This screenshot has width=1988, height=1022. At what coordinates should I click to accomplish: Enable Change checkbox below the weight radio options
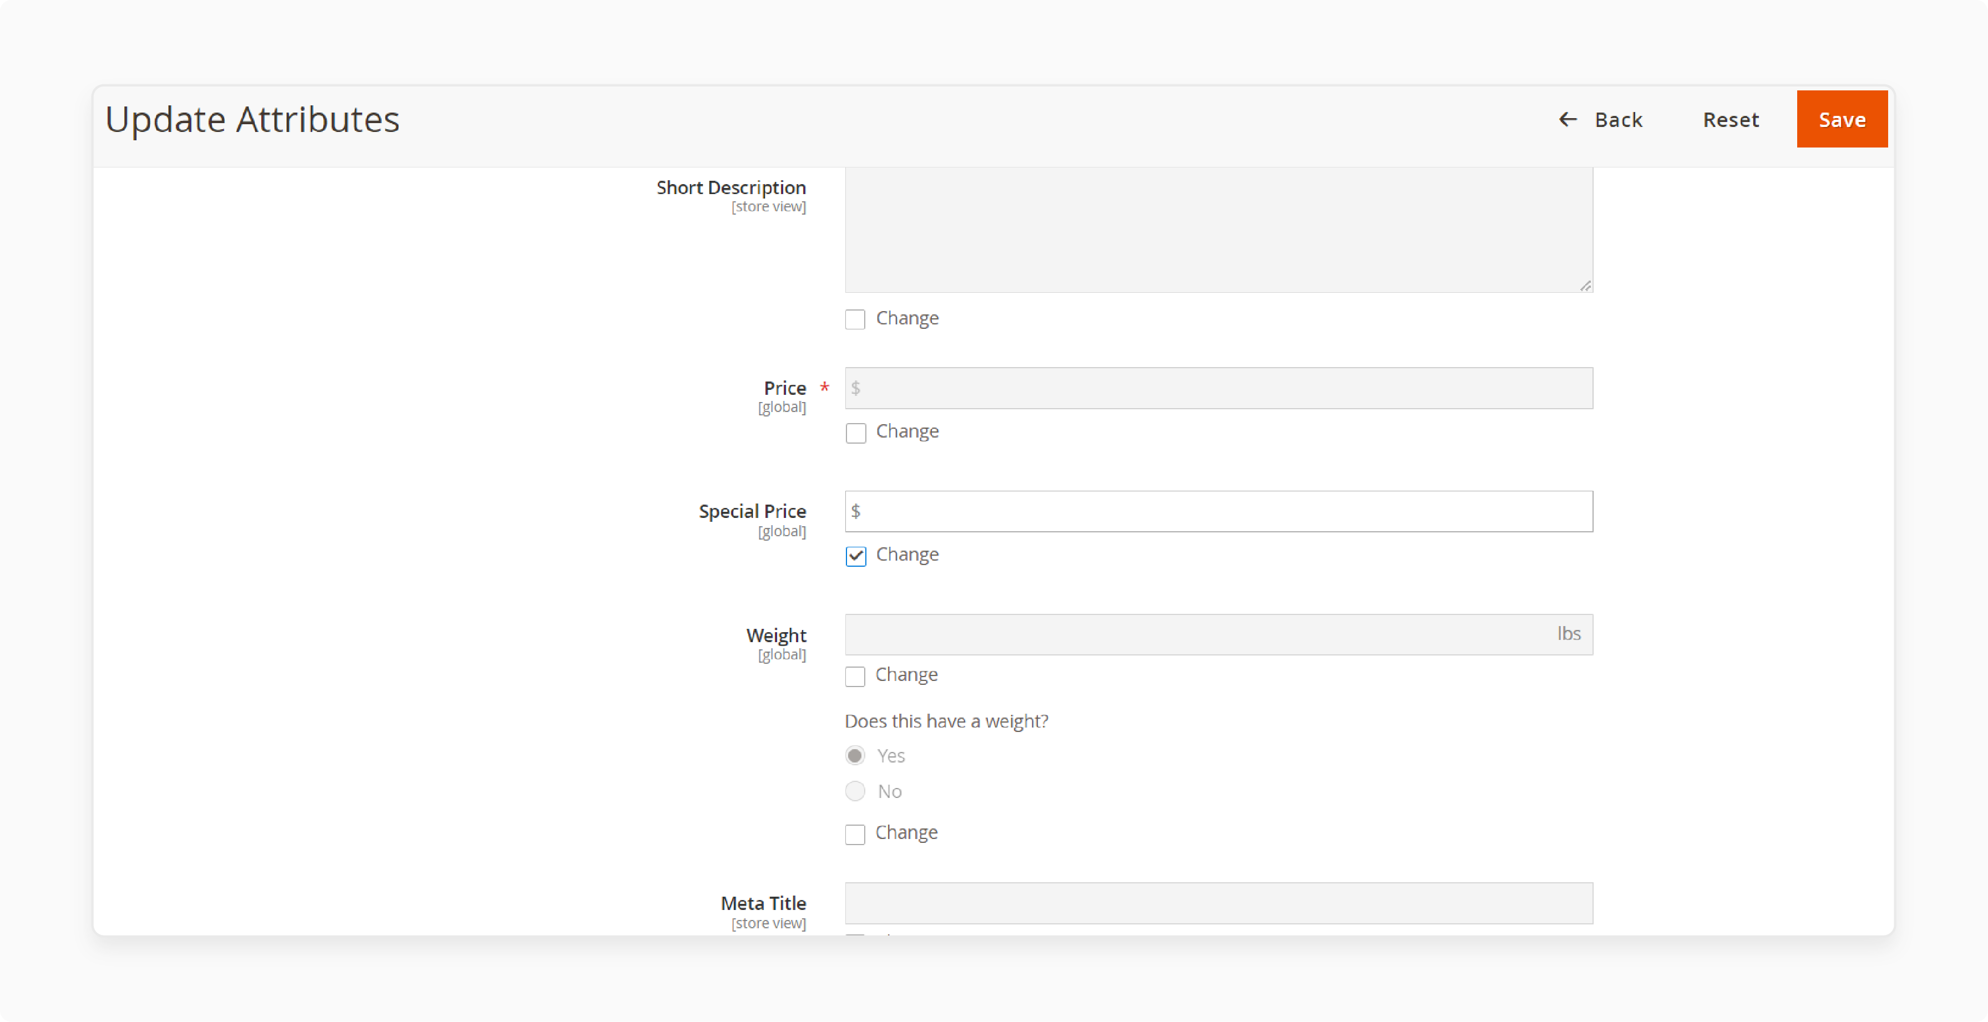click(855, 834)
